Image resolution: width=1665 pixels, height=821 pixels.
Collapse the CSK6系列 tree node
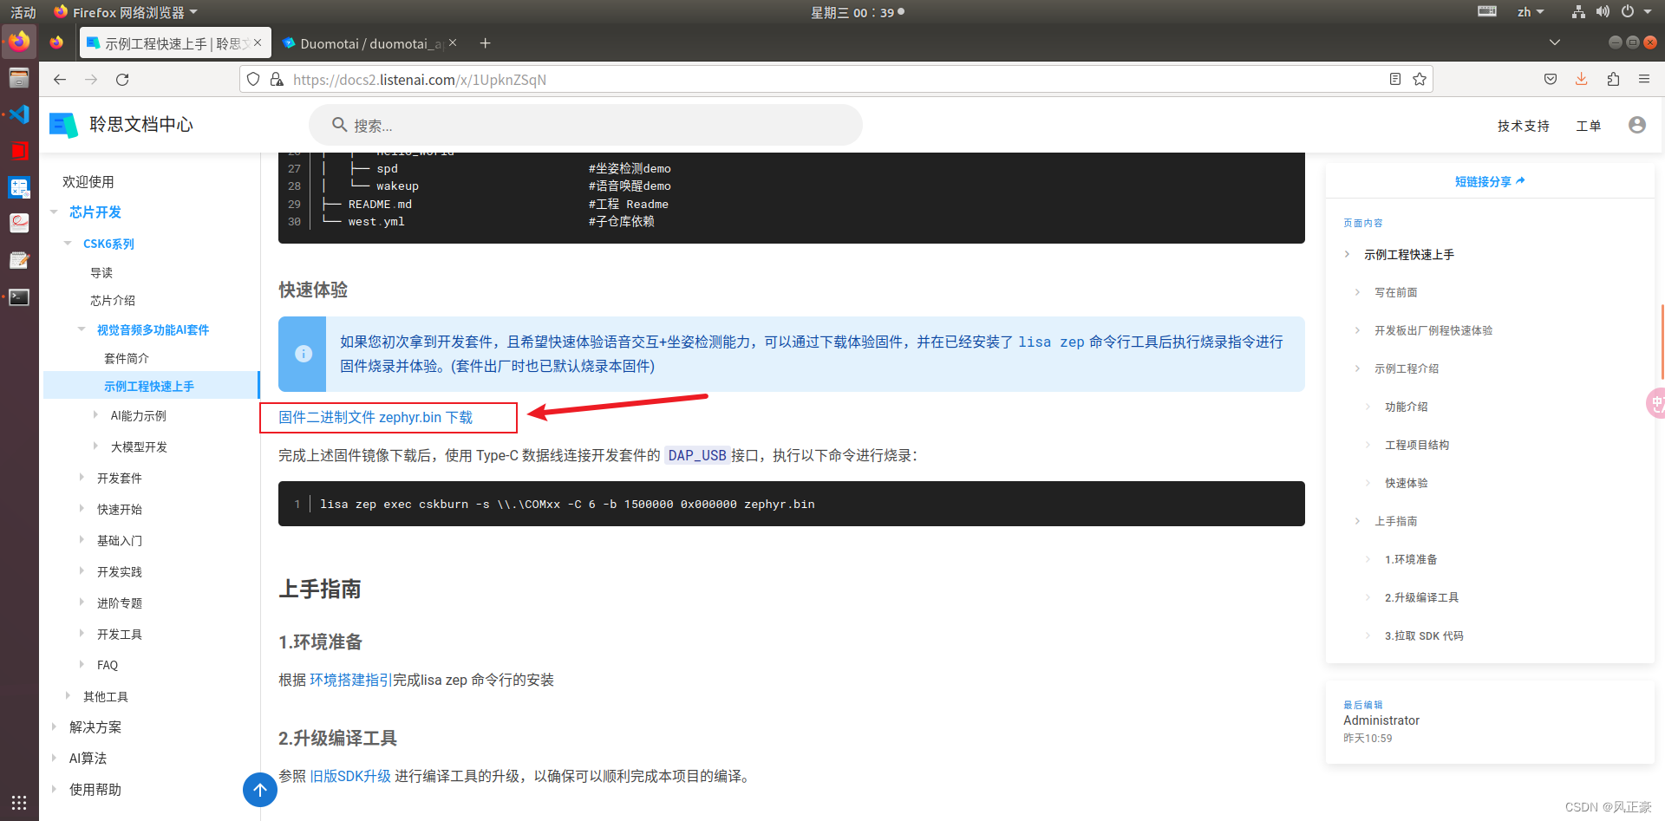tap(69, 244)
